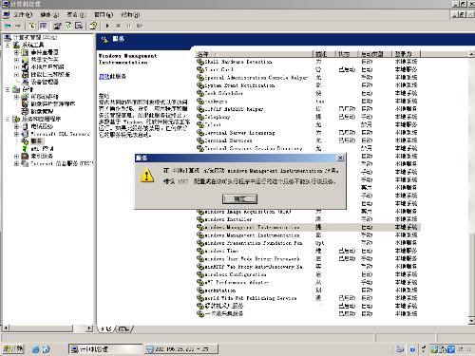Click the Help question mark toolbar icon
The width and height of the screenshot is (475, 356).
pyautogui.click(x=93, y=26)
